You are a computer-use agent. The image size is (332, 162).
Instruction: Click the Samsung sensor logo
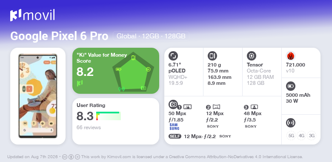click(174, 127)
